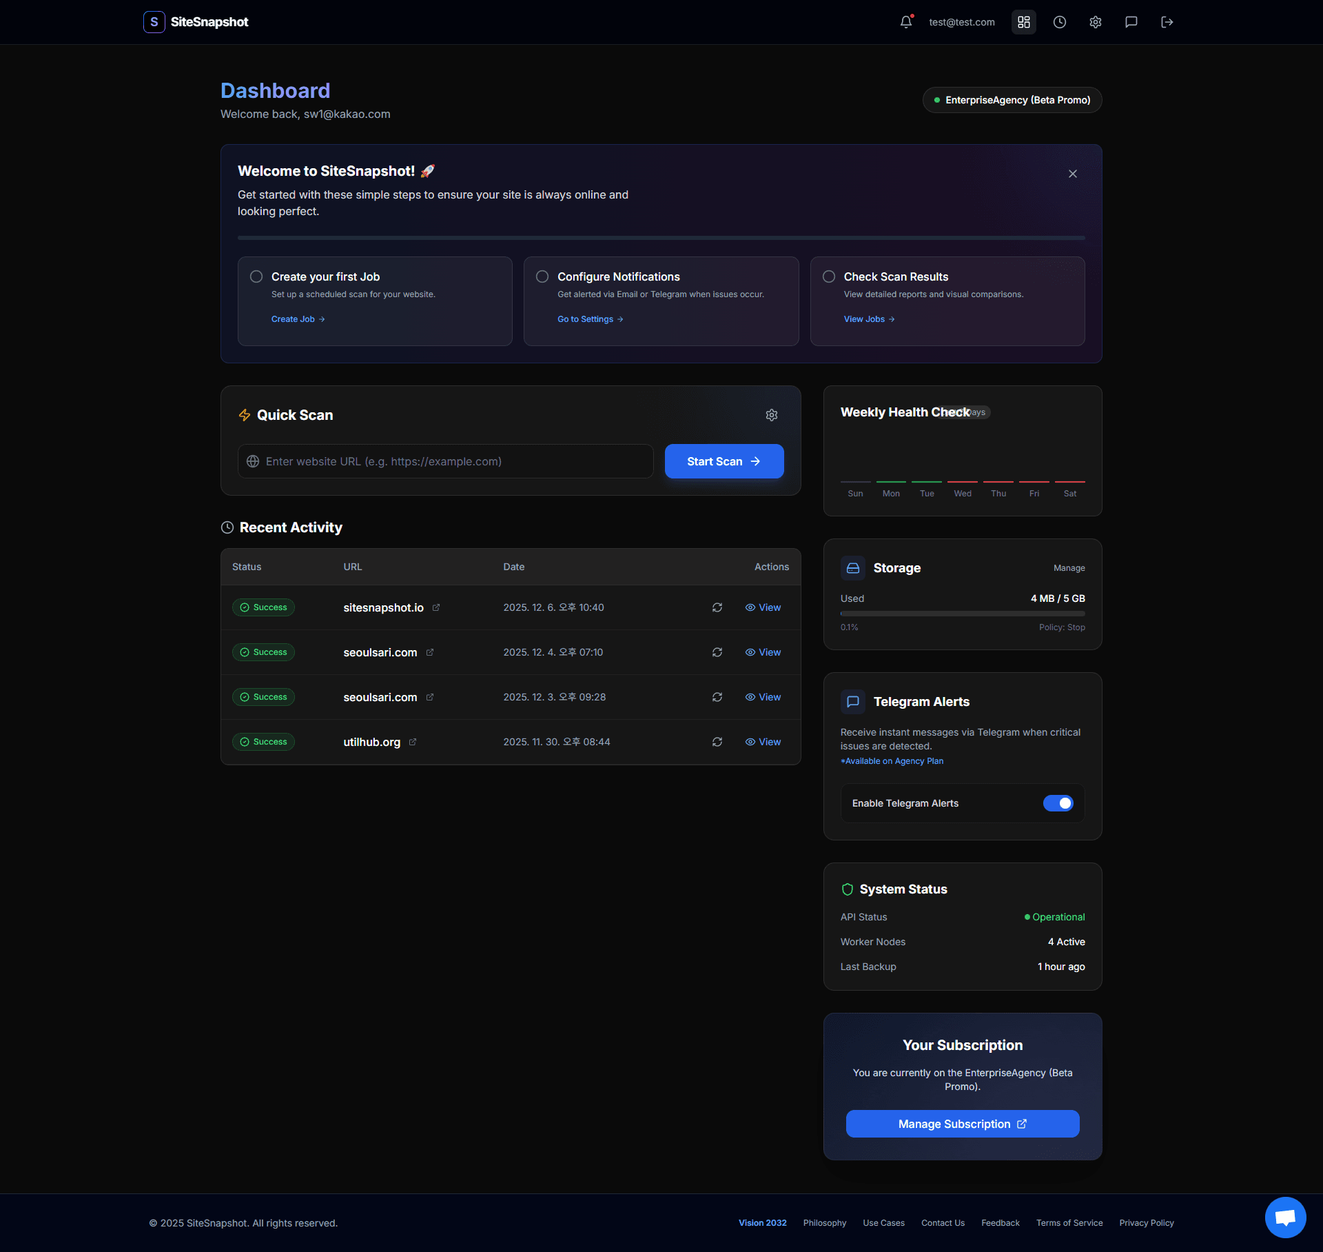Viewport: 1323px width, 1252px height.
Task: Open the external link for utilhub.org
Action: [x=412, y=741]
